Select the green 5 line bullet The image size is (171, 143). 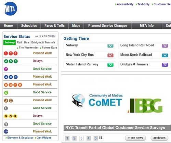point(11,61)
